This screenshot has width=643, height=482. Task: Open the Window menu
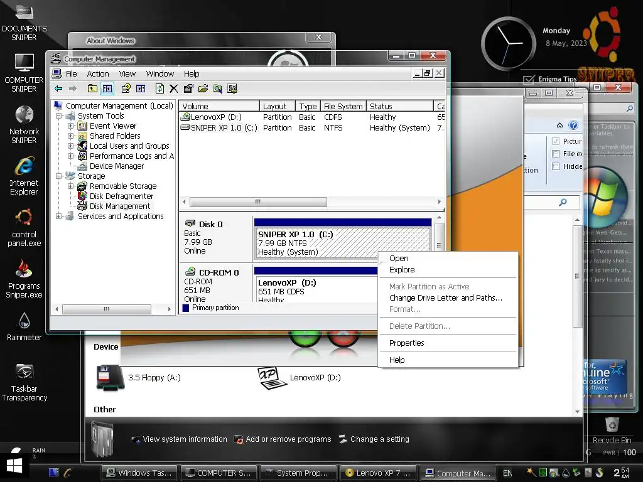[x=160, y=74]
